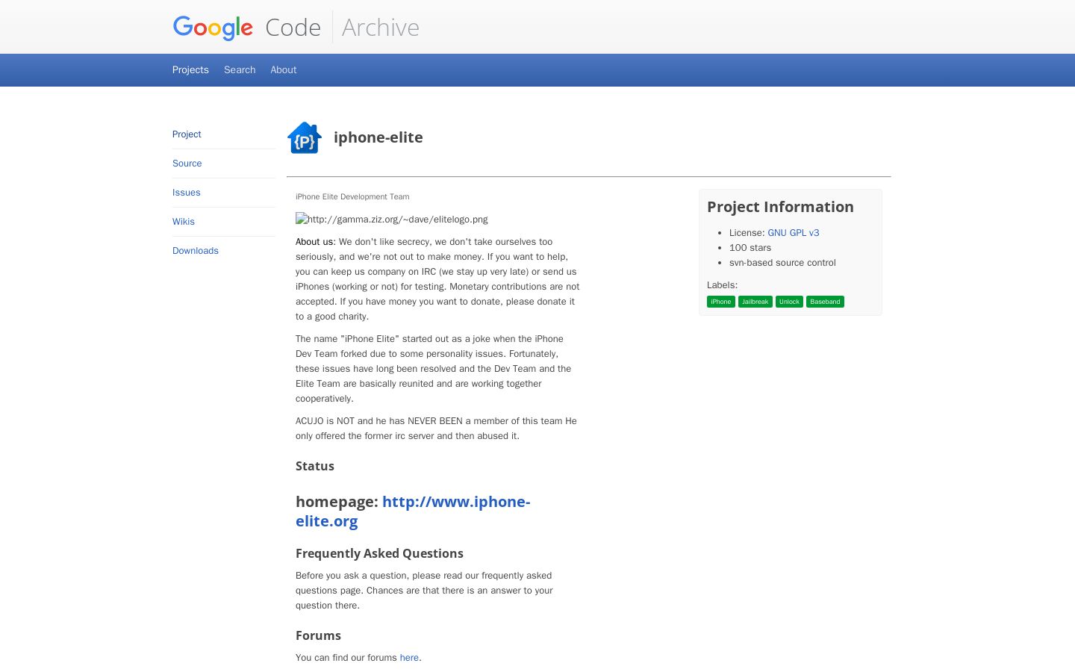
Task: Click the iphone-elite project house icon
Action: pos(305,138)
